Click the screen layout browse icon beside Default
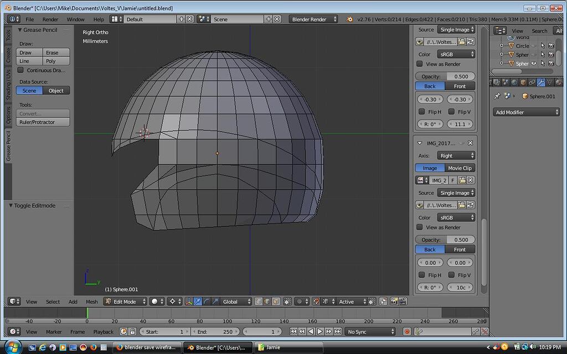567x354 pixels. click(116, 19)
